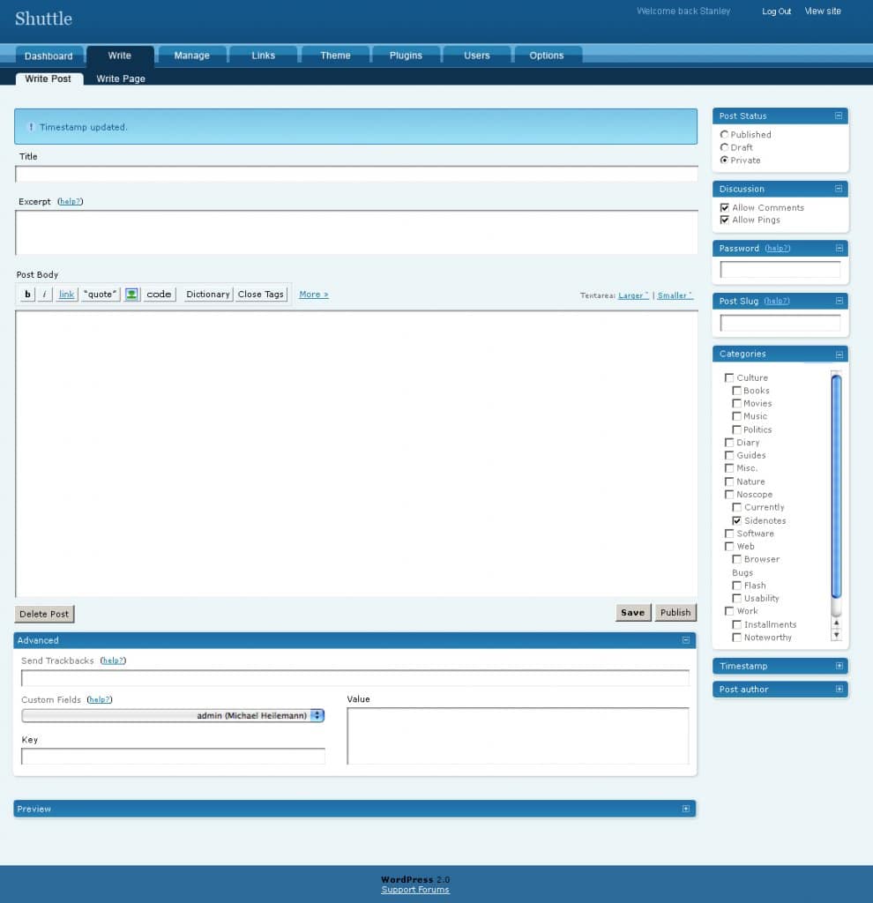Expand the Preview section
The height and width of the screenshot is (903, 873).
coord(686,809)
